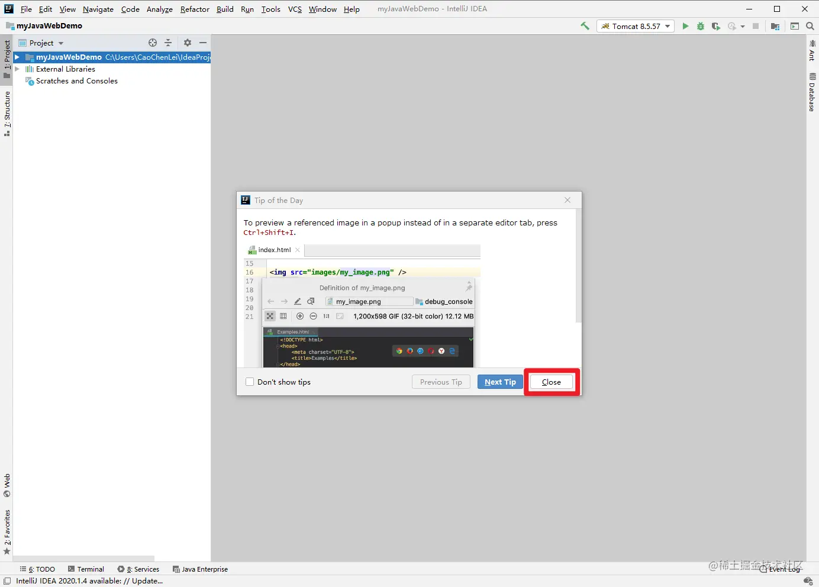Click the tool windows quick-access icon in status bar
Viewport: 819px width, 587px height.
(7, 581)
